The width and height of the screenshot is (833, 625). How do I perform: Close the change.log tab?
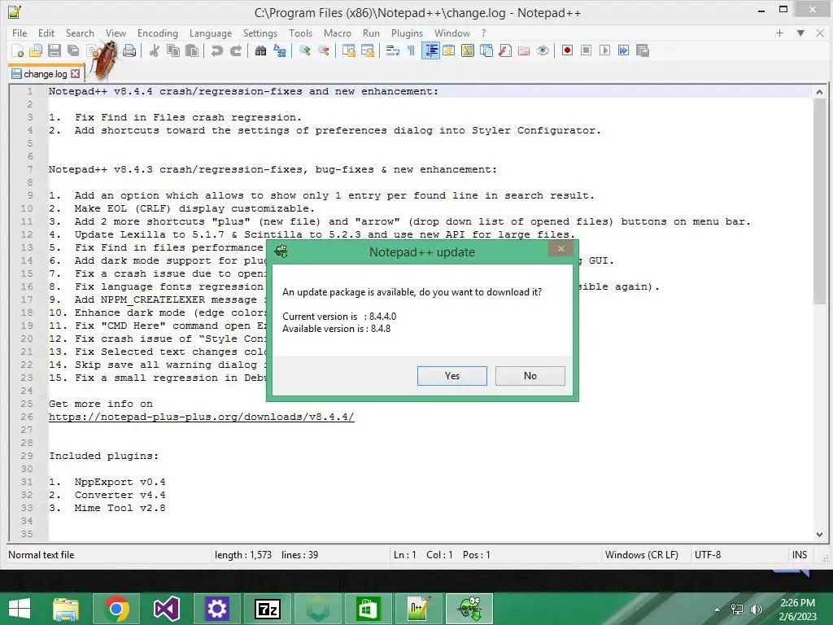click(x=76, y=74)
